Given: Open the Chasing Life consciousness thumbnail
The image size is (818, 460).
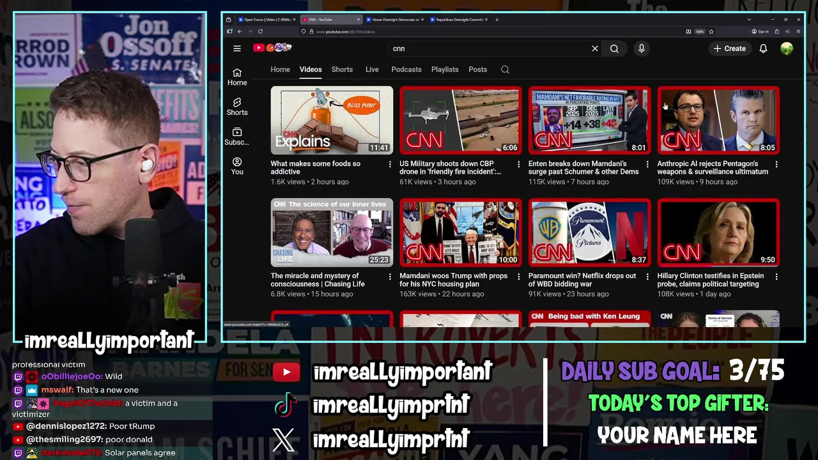Looking at the screenshot, I should click(332, 233).
